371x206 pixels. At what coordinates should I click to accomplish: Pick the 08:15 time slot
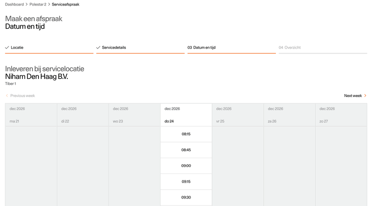pos(186,134)
